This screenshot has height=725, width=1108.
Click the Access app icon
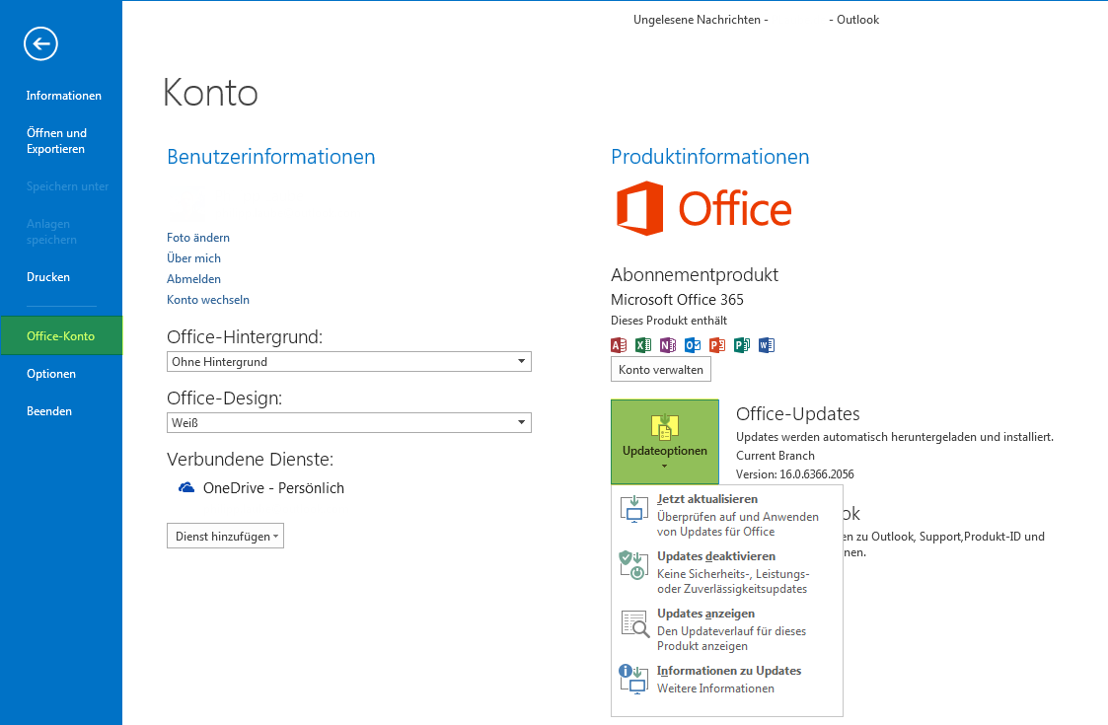pyautogui.click(x=619, y=345)
